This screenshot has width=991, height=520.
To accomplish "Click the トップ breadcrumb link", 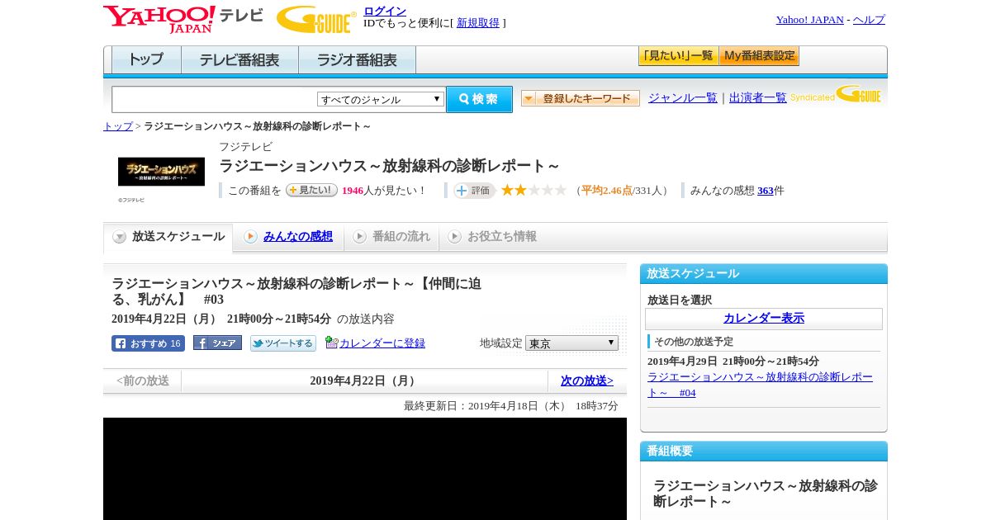I will 118,126.
